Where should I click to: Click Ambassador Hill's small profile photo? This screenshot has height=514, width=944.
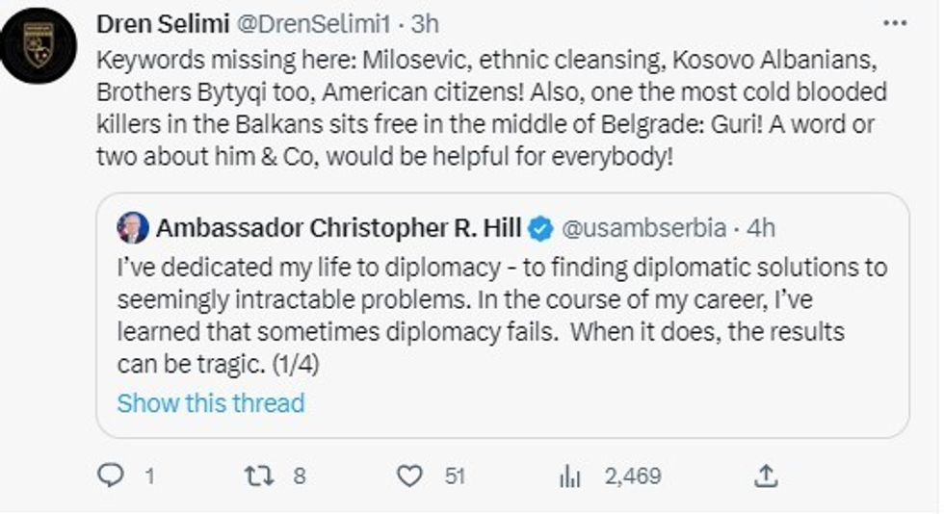133,228
